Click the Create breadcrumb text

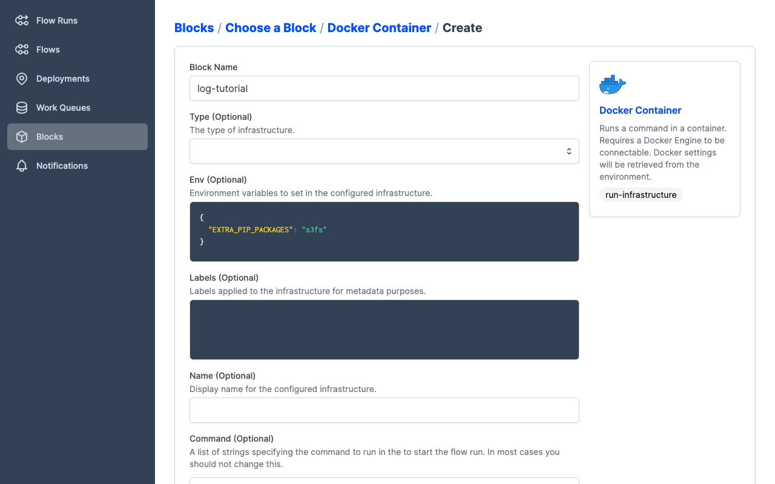click(x=463, y=28)
